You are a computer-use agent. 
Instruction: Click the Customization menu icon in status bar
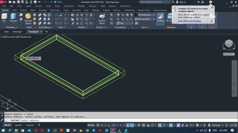235,125
